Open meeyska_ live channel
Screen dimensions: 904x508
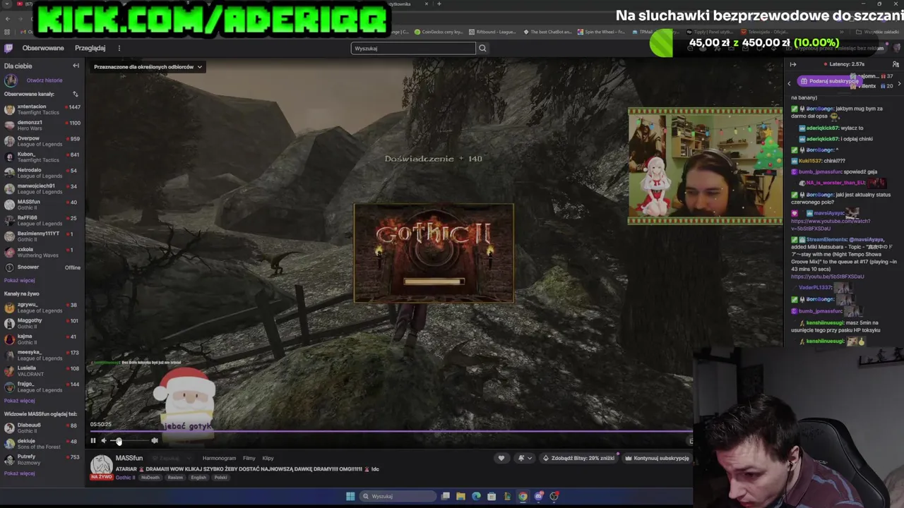(42, 355)
